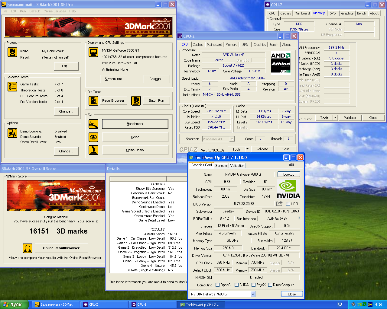Image resolution: width=387 pixels, height=309 pixels.
Task: Click the Lookup button in GPU-Z
Action: click(289, 174)
